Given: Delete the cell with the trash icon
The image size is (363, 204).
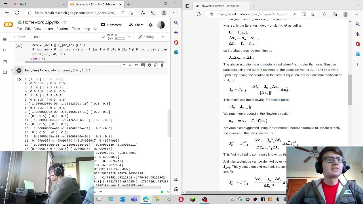Looking at the screenshot, I should 162,65.
